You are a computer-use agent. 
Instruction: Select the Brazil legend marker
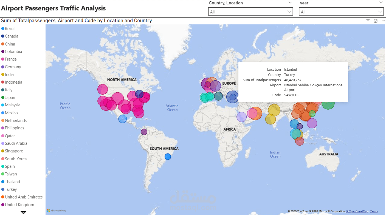(x=3, y=29)
